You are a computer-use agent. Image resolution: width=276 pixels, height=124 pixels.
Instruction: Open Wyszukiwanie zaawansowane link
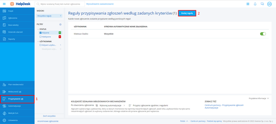click(x=100, y=4)
